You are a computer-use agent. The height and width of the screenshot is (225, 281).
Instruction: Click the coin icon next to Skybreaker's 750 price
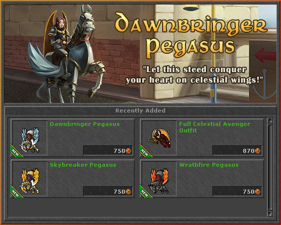(128, 192)
